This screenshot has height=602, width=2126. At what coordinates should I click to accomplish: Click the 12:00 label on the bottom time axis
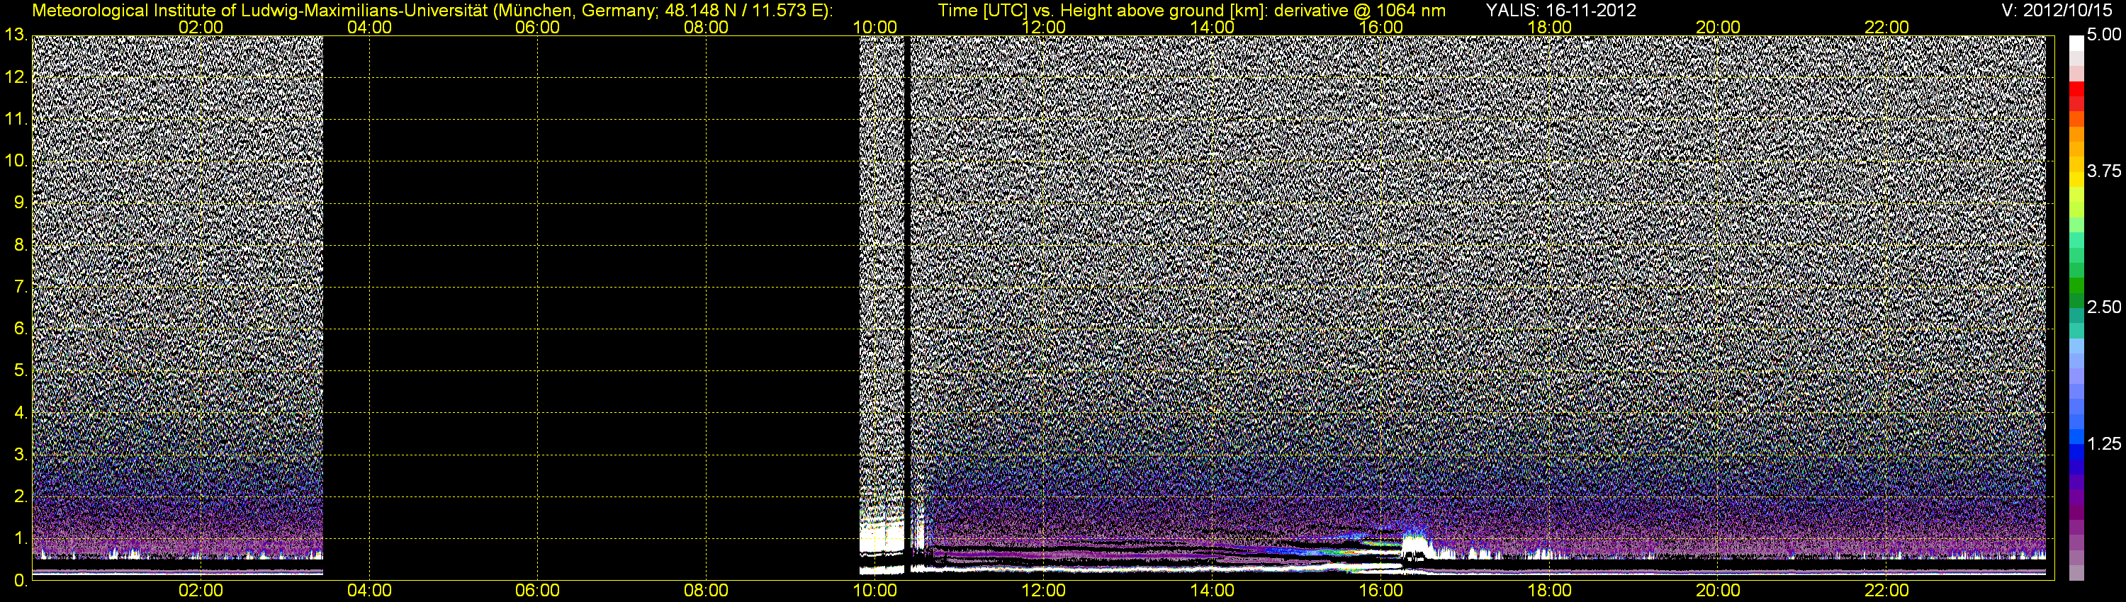(1043, 591)
